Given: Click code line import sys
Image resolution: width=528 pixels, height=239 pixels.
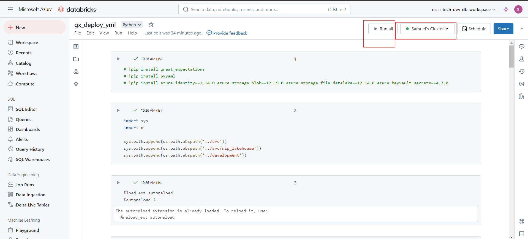Looking at the screenshot, I should [x=136, y=121].
